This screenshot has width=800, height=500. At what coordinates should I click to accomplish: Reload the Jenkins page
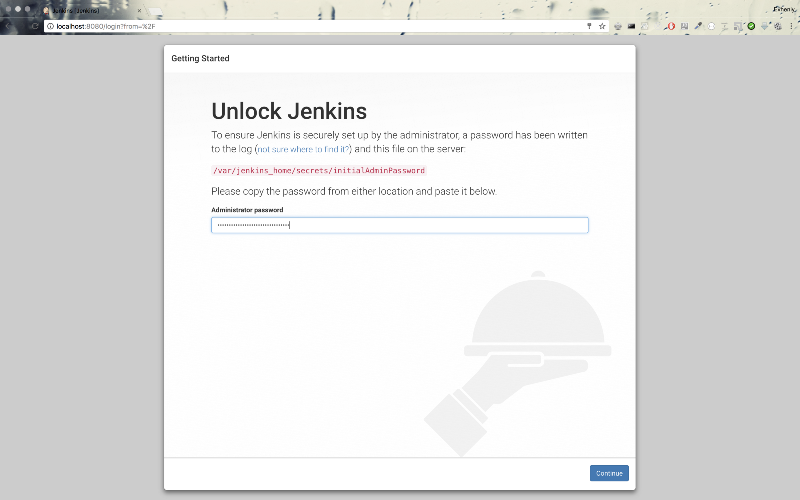pyautogui.click(x=35, y=26)
